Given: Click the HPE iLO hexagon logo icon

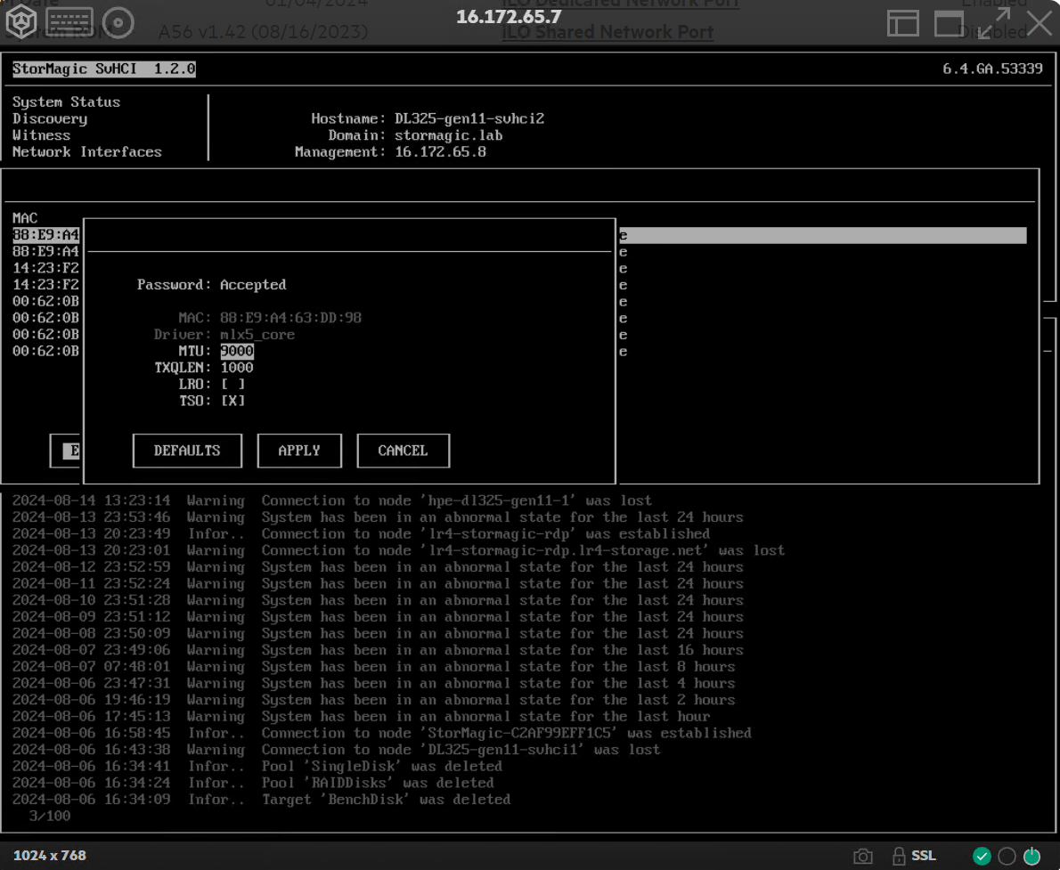Looking at the screenshot, I should point(21,21).
